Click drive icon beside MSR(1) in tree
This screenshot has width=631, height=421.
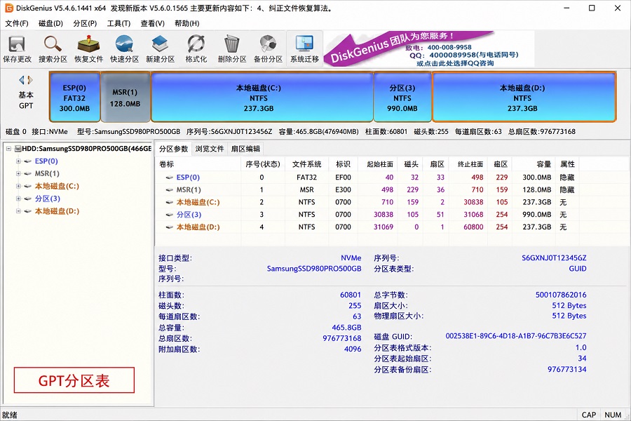point(28,173)
